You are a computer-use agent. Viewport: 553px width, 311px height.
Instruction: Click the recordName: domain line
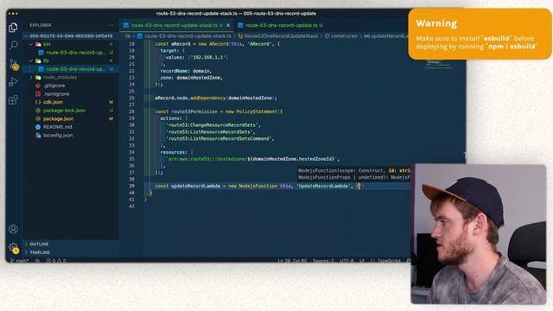(x=186, y=71)
